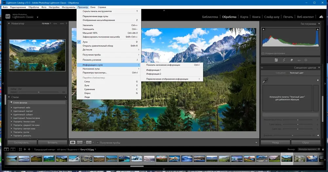328x172 pixels.
Task: Click the cloud sync status icon
Action: pyautogui.click(x=321, y=17)
